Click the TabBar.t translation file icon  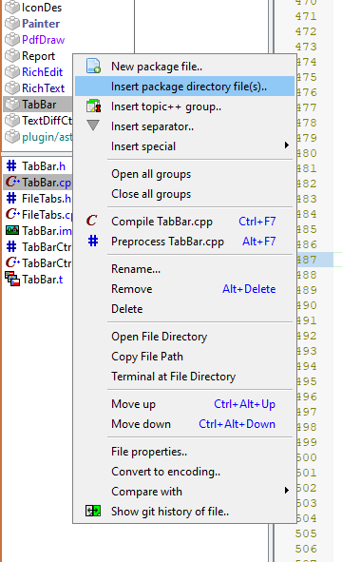click(12, 279)
